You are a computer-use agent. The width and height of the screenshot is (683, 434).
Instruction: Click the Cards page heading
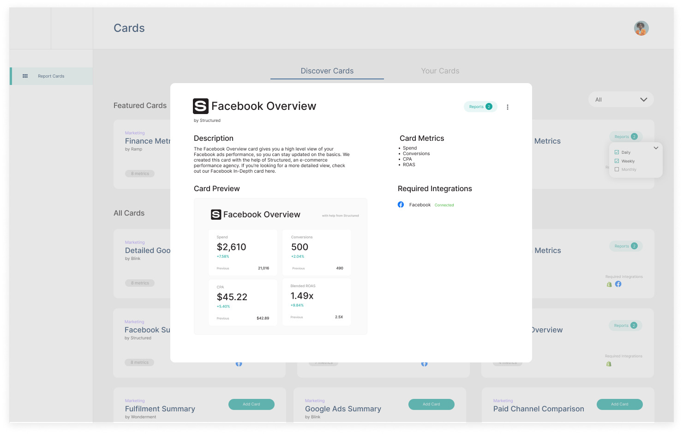[129, 28]
